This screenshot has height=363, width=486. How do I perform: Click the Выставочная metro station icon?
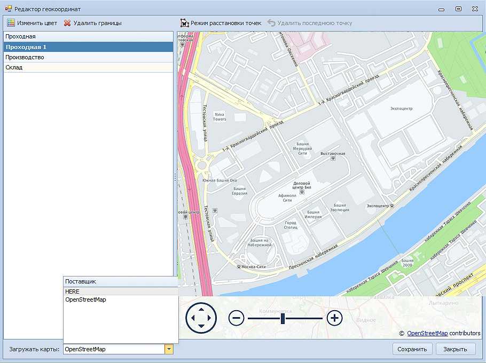(x=333, y=158)
